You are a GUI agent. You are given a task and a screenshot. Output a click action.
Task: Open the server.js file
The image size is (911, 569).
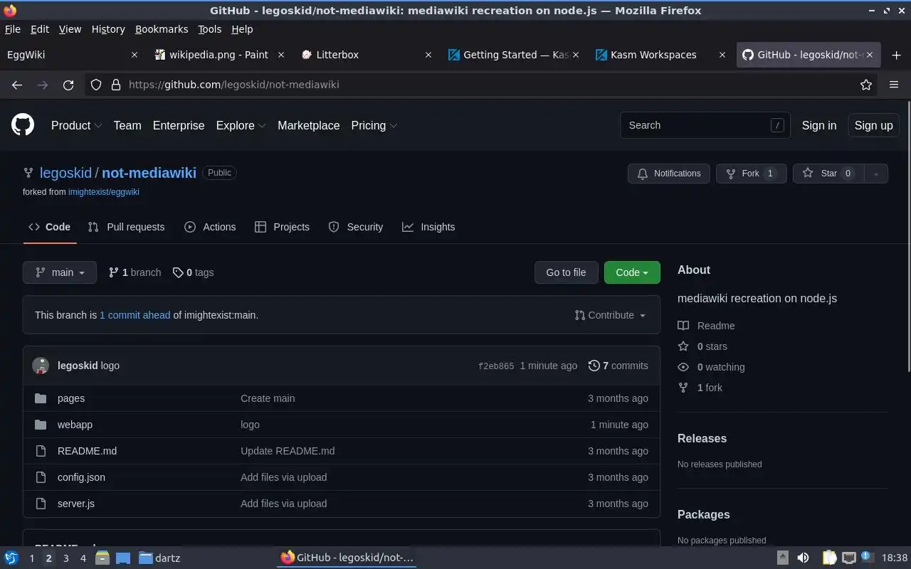[76, 504]
